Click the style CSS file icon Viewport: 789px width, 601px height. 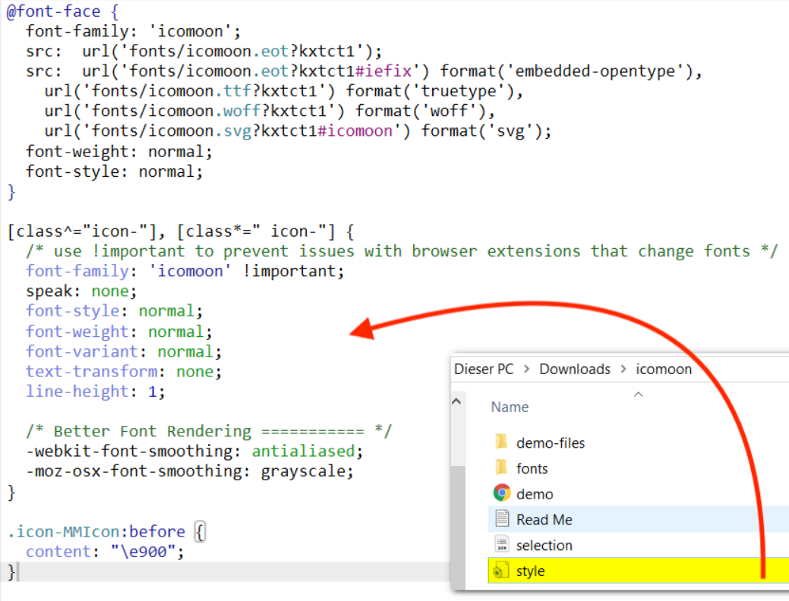[500, 571]
